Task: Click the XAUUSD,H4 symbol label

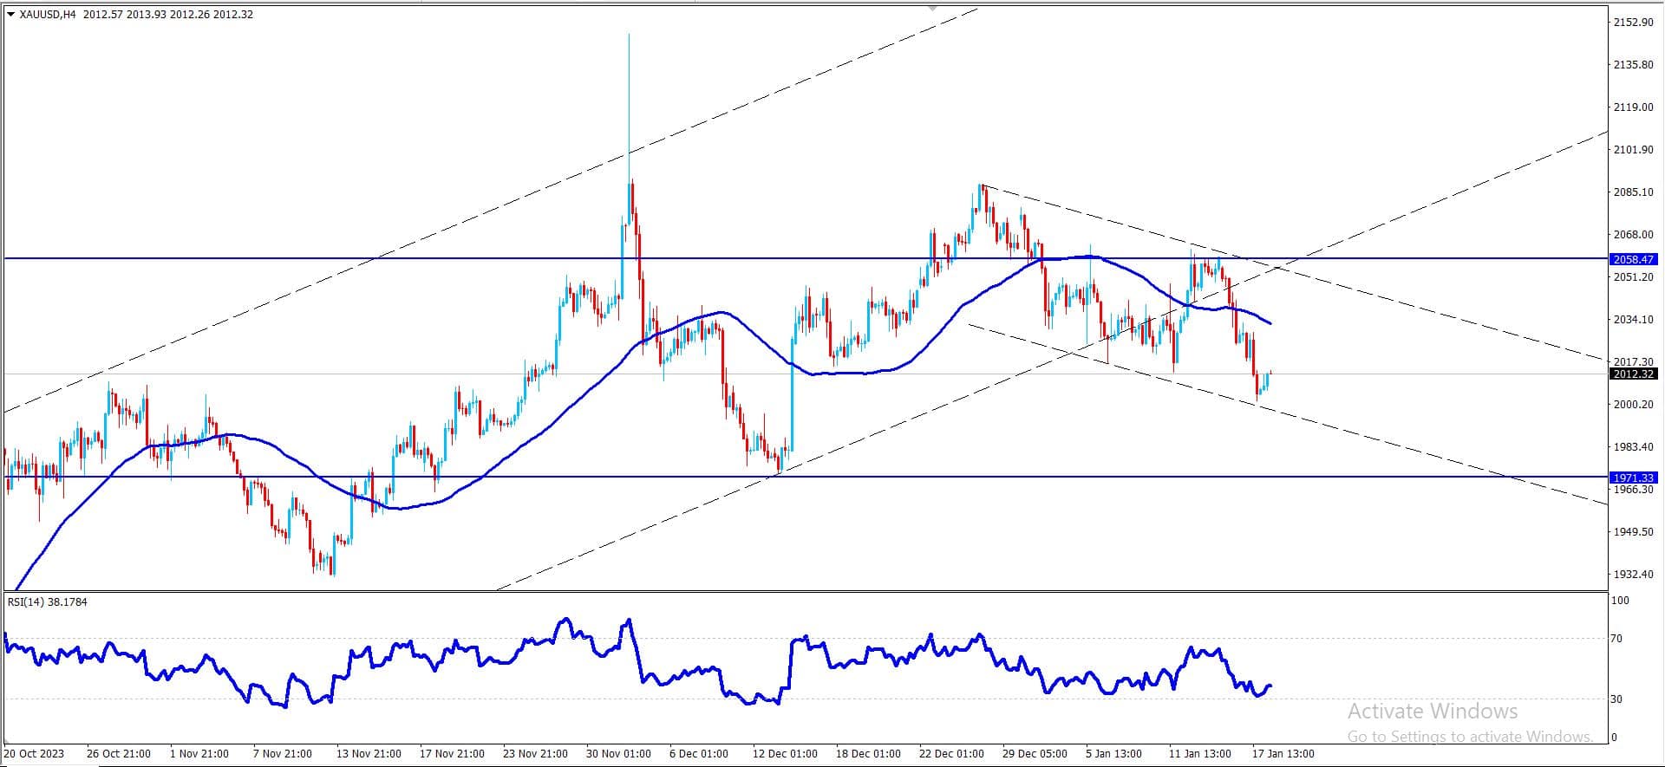Action: (47, 15)
